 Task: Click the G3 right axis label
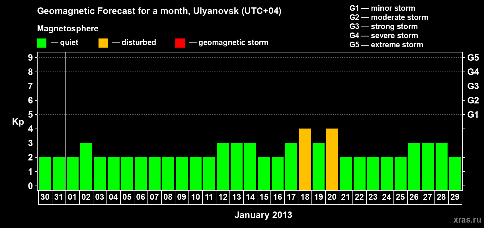(473, 86)
